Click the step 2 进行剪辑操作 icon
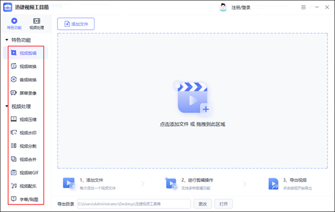This screenshot has height=212, width=335. (171, 183)
